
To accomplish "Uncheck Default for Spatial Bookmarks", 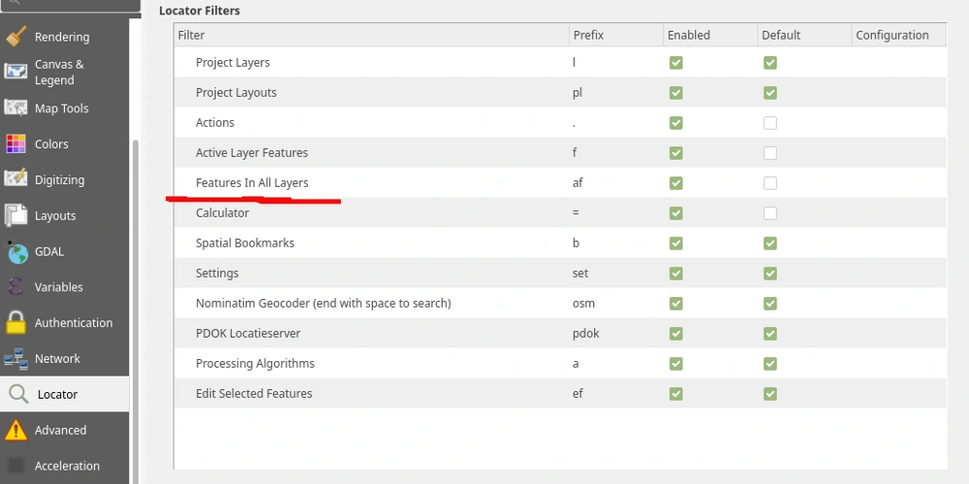I will tap(770, 243).
